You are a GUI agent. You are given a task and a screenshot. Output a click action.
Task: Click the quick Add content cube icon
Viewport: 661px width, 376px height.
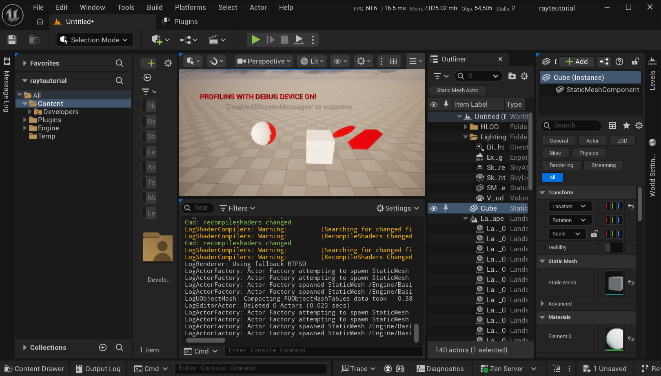[x=157, y=40]
